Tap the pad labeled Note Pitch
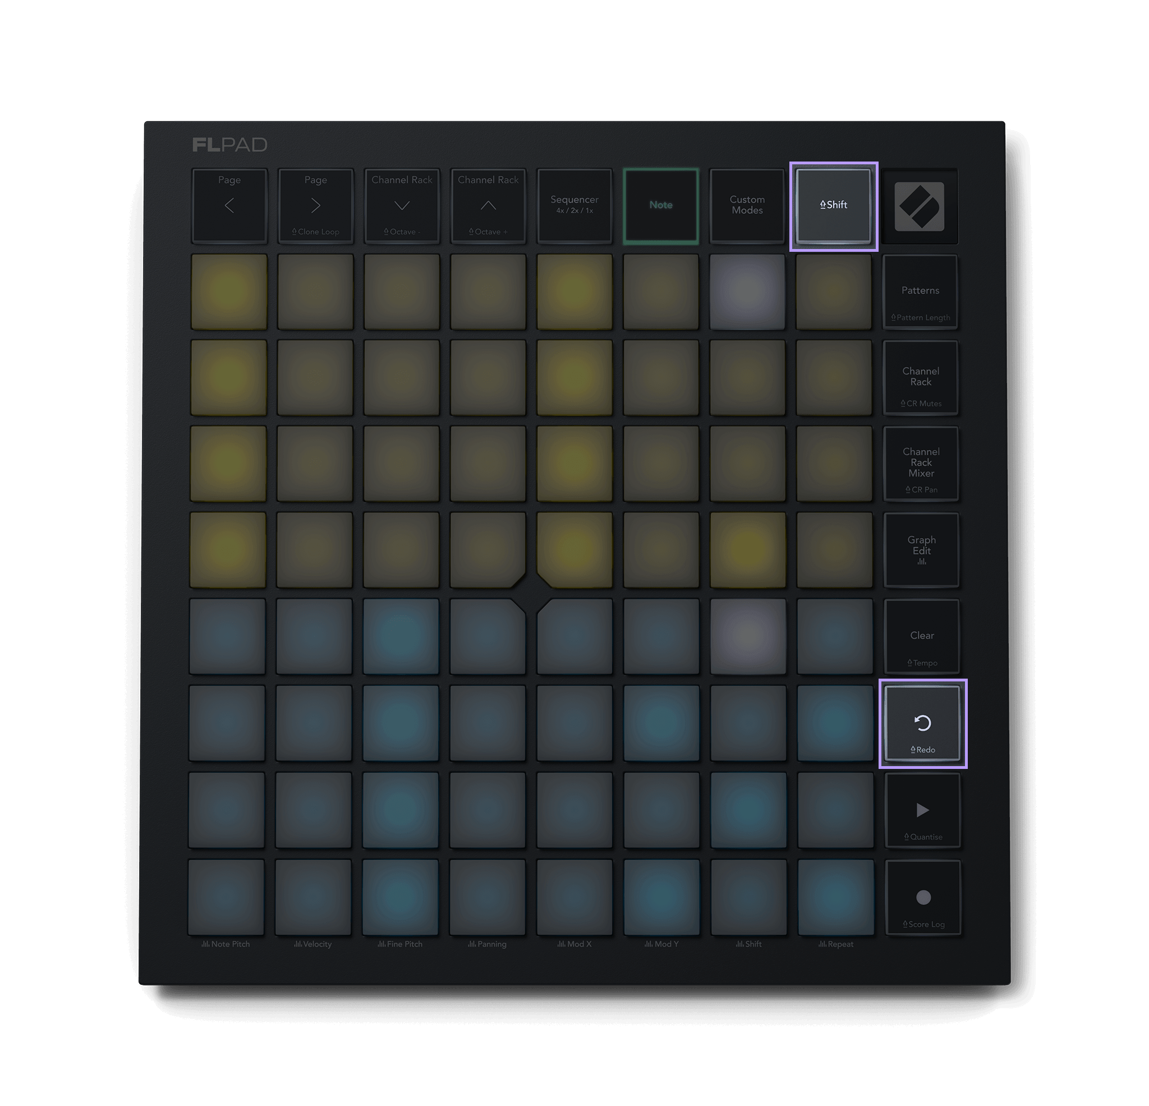The width and height of the screenshot is (1149, 1106). 226,897
